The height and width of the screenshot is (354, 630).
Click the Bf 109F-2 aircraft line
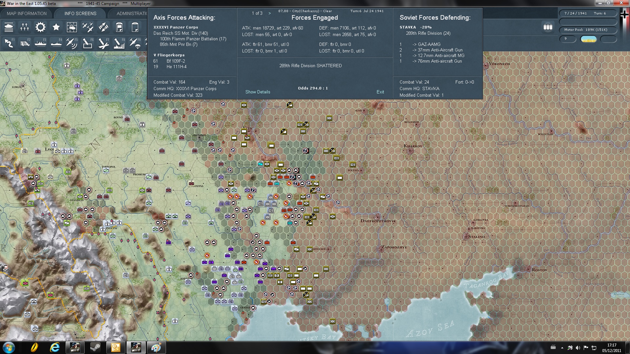click(169, 61)
